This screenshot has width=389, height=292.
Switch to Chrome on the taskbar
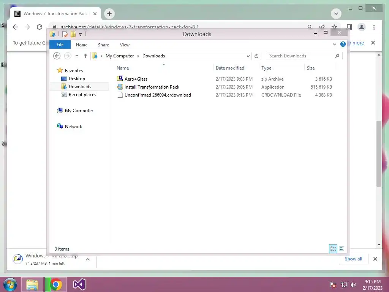[x=56, y=284]
